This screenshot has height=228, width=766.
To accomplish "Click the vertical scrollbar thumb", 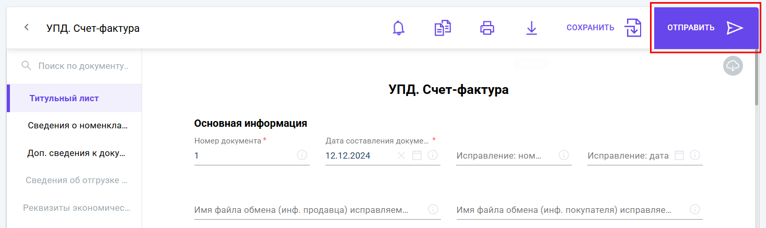I will click(x=758, y=78).
